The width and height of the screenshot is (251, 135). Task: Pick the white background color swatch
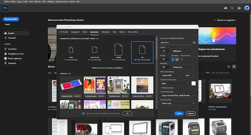tap(194, 84)
